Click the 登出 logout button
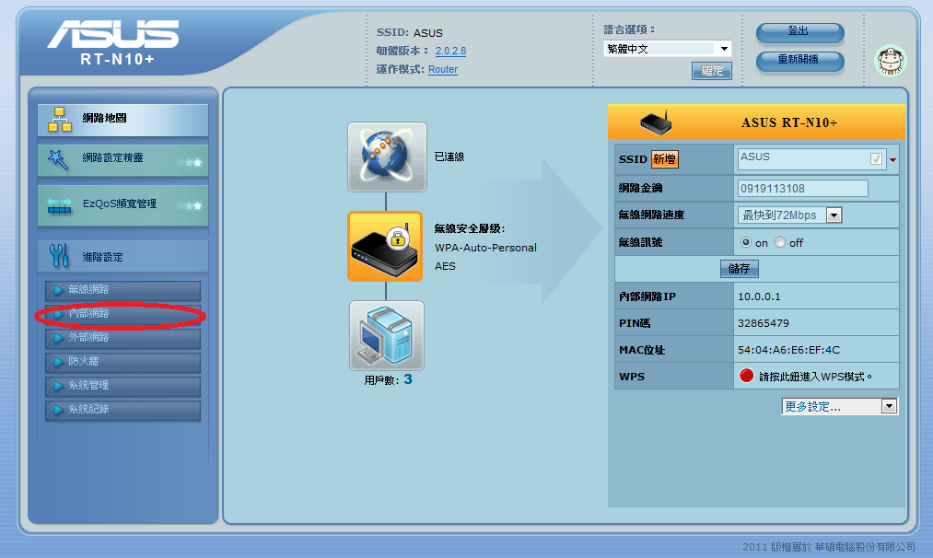Screen dimensions: 933x558 (x=799, y=32)
